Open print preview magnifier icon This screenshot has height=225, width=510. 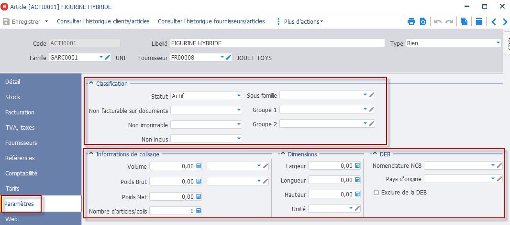(x=423, y=22)
